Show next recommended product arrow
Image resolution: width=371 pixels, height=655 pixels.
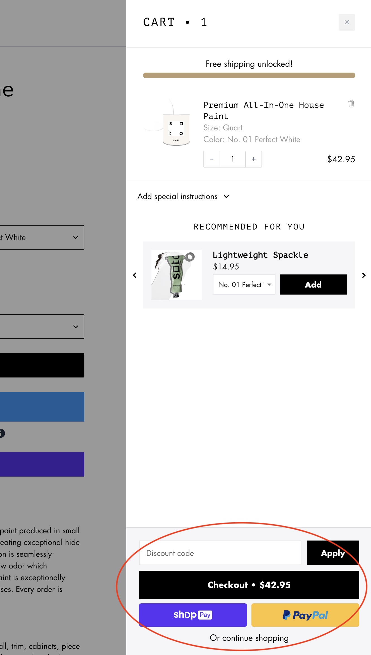(363, 275)
